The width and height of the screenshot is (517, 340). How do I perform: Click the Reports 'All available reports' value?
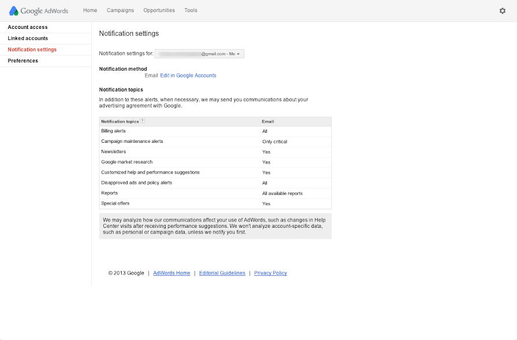tap(282, 193)
